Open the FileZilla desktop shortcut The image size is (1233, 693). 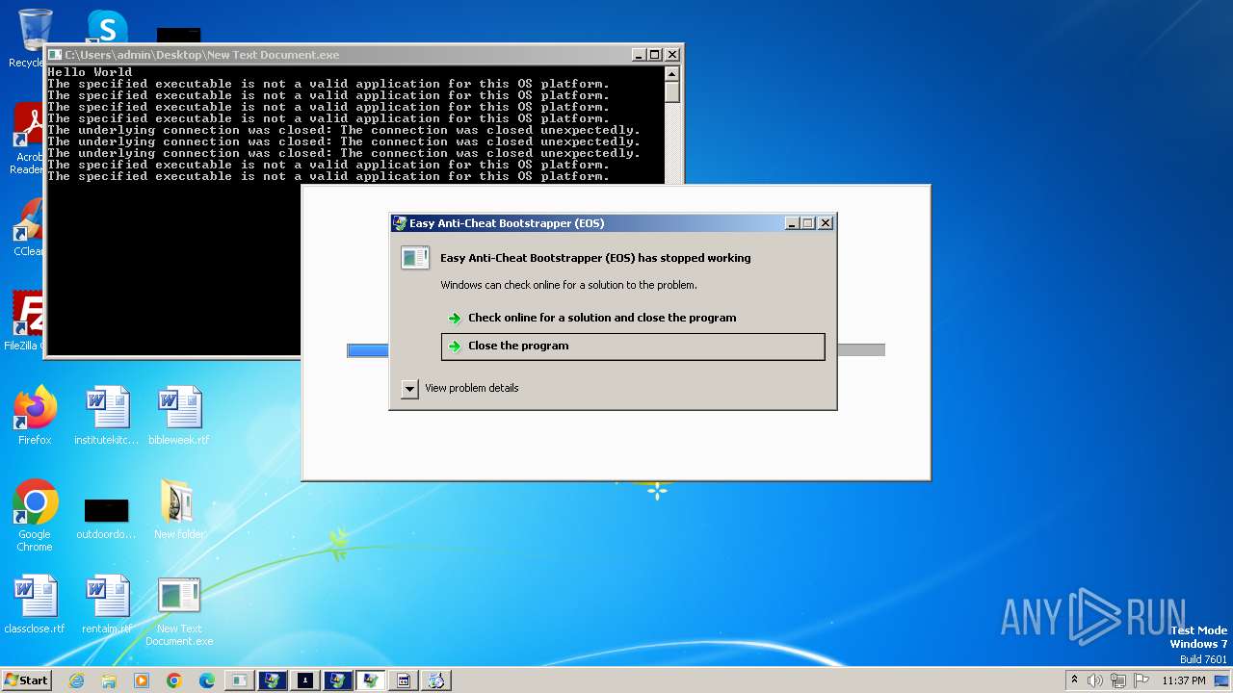[24, 320]
